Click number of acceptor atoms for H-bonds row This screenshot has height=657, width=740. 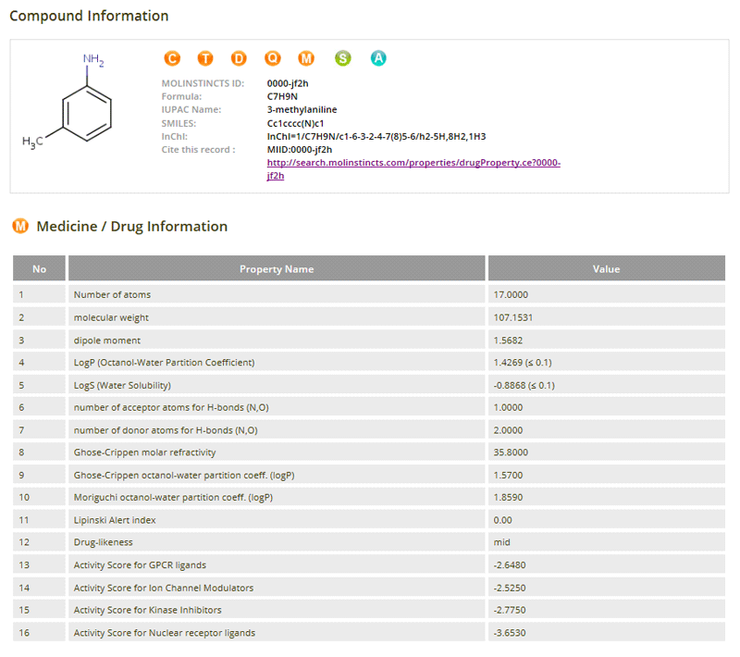click(369, 407)
